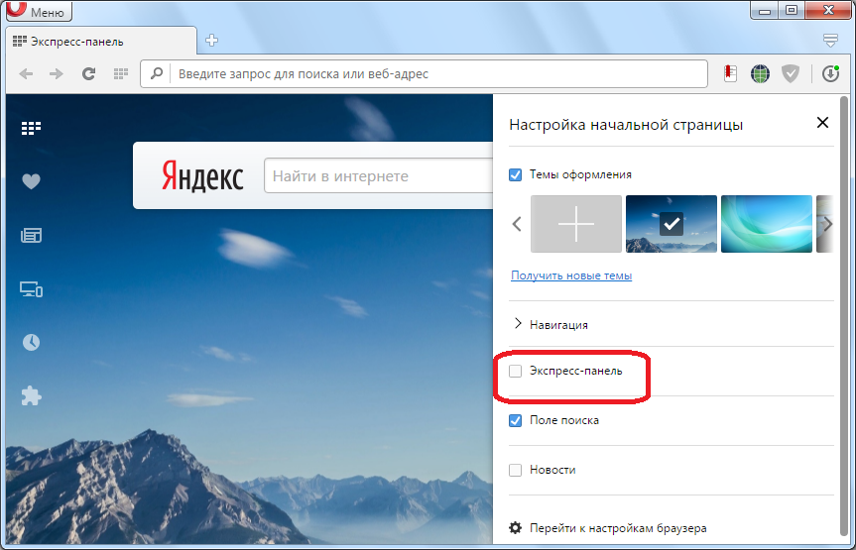
Task: Open the red bookmarks extension icon
Action: [x=730, y=73]
